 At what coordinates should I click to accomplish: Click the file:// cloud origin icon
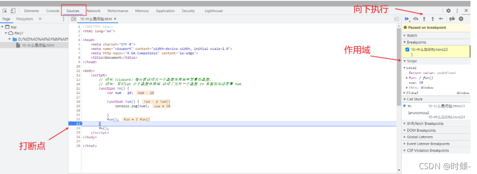click(x=10, y=33)
